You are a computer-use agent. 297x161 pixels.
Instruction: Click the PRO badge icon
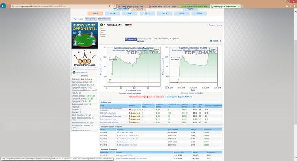coord(128,25)
